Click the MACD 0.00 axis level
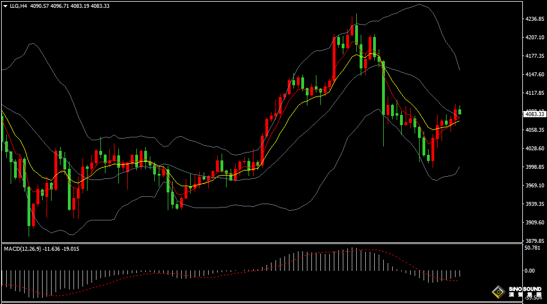The image size is (547, 304). [529, 270]
